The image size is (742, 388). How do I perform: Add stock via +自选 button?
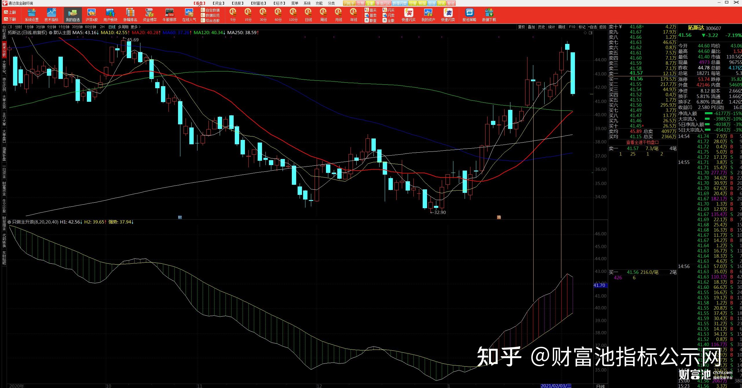592,27
